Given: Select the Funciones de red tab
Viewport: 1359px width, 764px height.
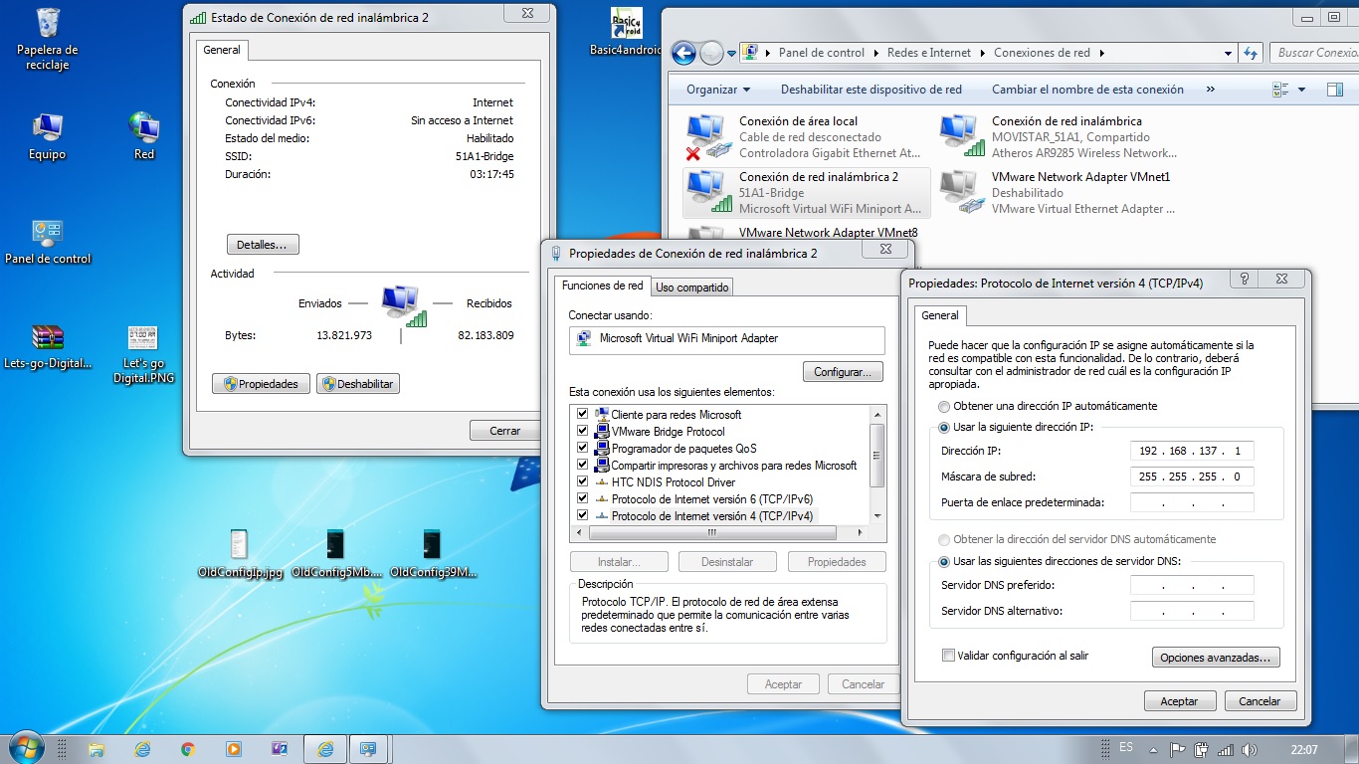Looking at the screenshot, I should point(603,286).
